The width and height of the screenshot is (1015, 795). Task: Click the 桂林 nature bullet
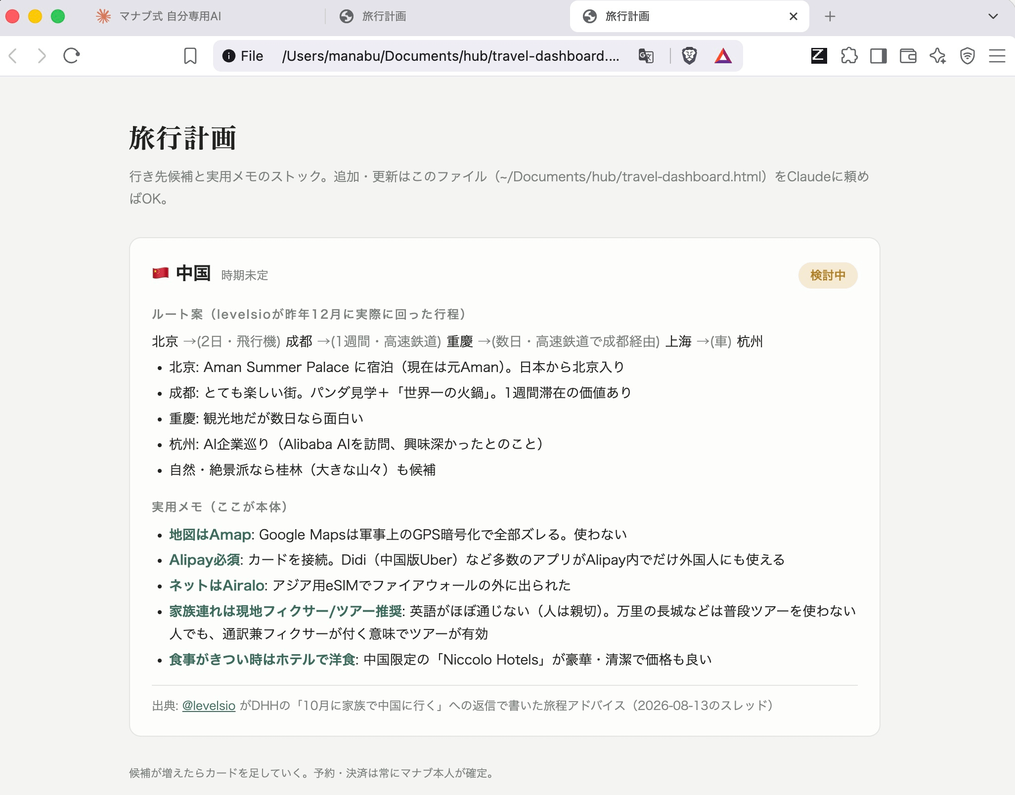(x=303, y=470)
